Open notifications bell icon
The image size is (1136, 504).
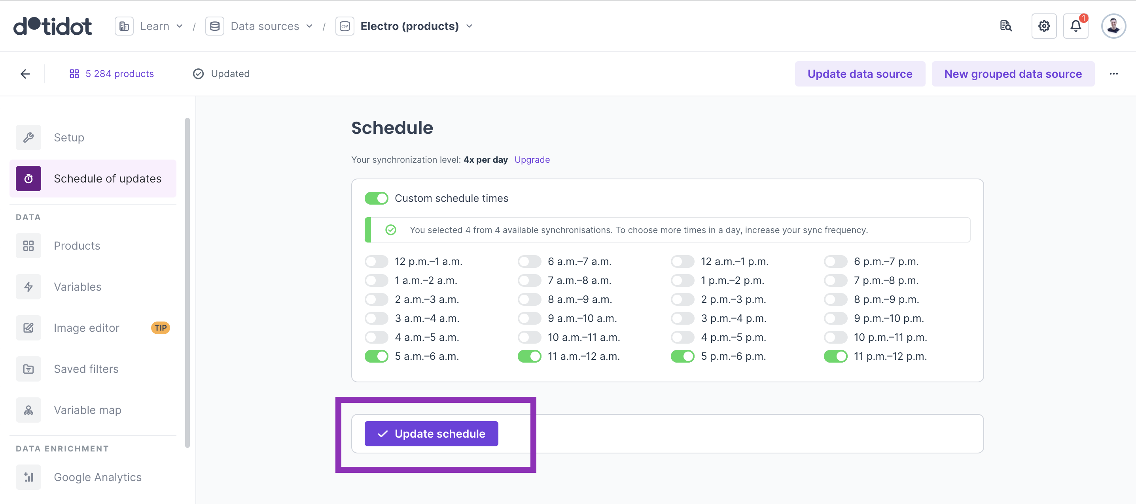1075,26
